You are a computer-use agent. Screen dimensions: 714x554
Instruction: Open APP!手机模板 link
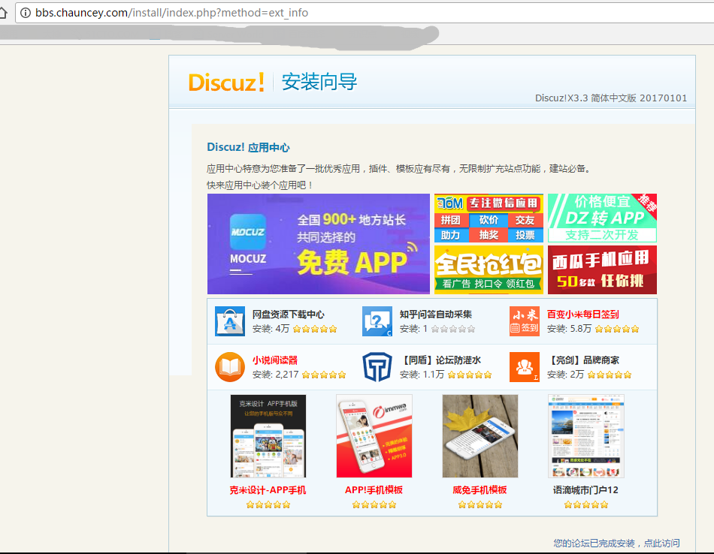pyautogui.click(x=374, y=490)
